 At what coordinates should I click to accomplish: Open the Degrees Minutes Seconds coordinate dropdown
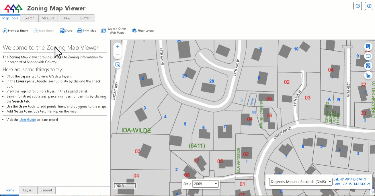301,182
